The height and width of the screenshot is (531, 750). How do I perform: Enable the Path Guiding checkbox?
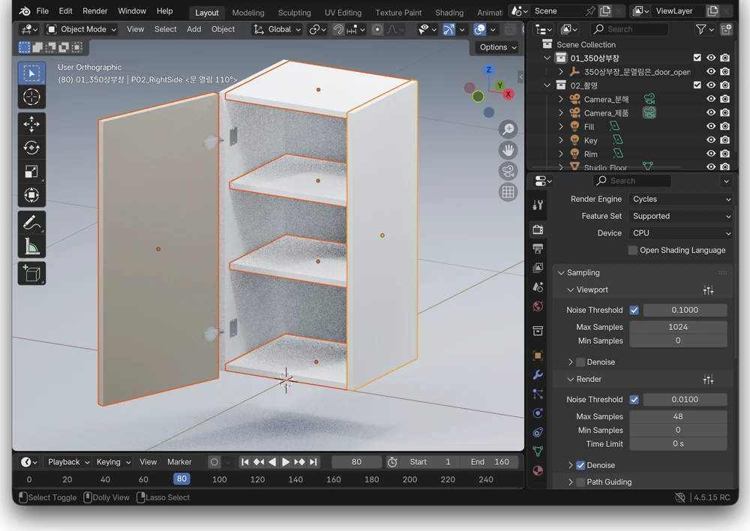pyautogui.click(x=580, y=482)
